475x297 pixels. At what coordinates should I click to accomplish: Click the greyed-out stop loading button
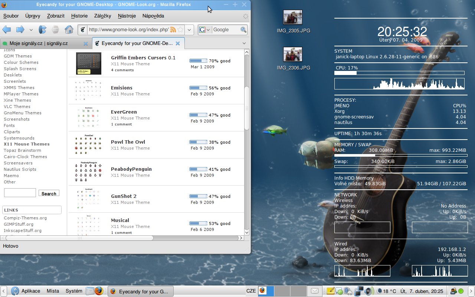[x=55, y=29]
